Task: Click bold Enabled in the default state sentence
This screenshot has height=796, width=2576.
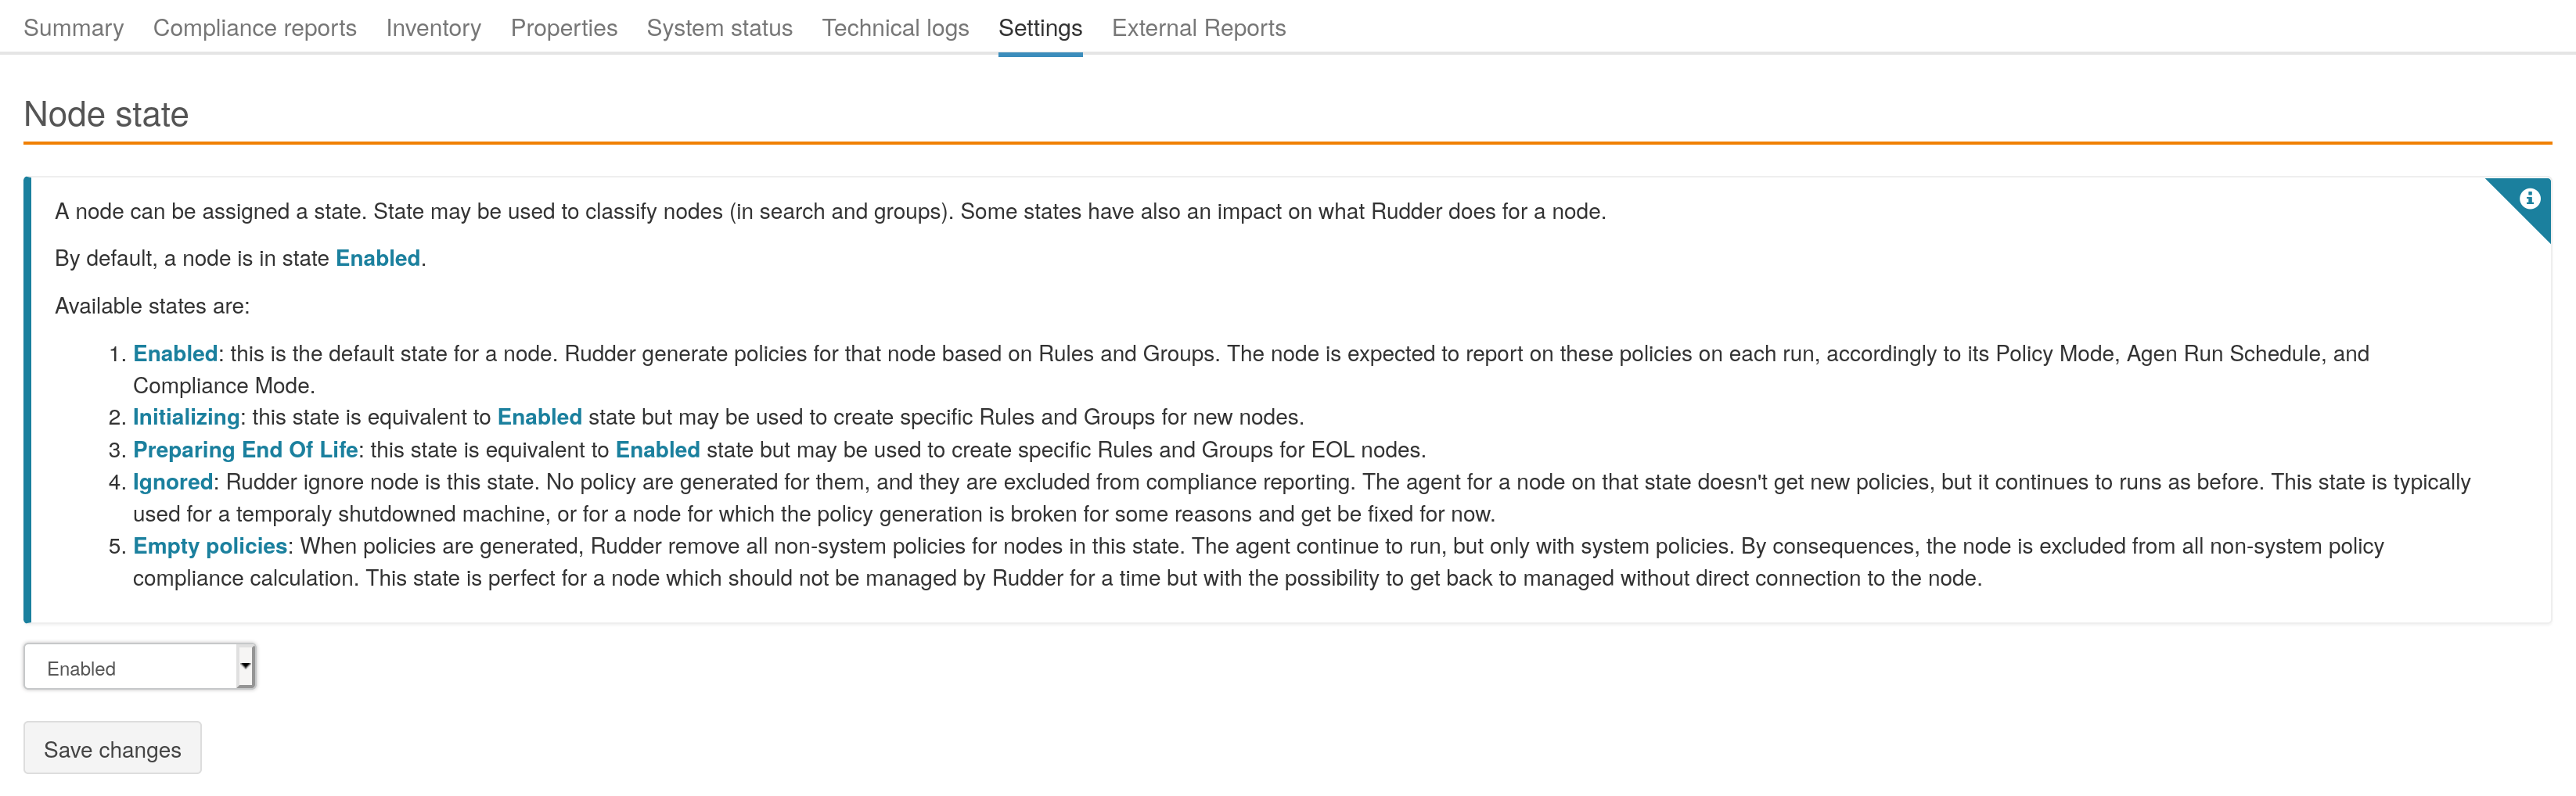Action: pos(377,259)
